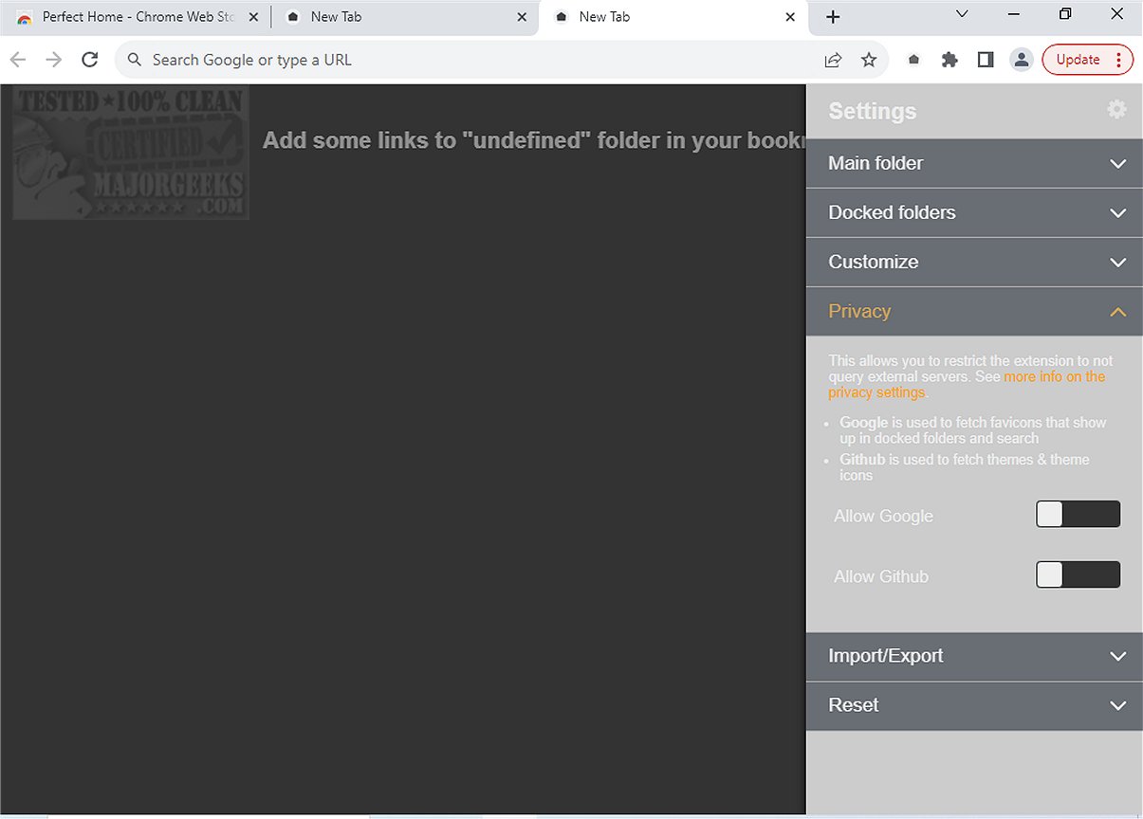
Task: Open more info on privacy settings link
Action: (x=1053, y=377)
